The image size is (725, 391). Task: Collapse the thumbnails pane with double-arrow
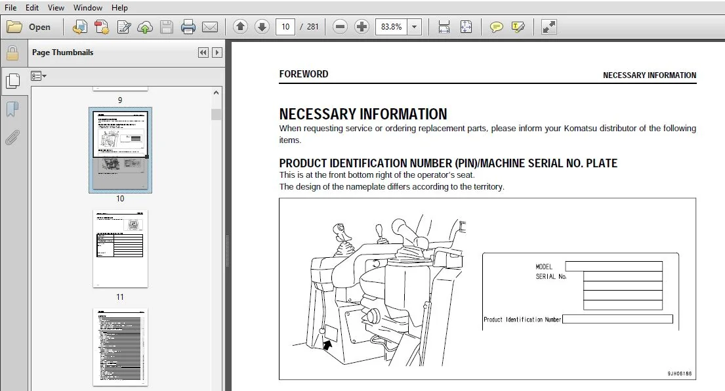coord(203,52)
